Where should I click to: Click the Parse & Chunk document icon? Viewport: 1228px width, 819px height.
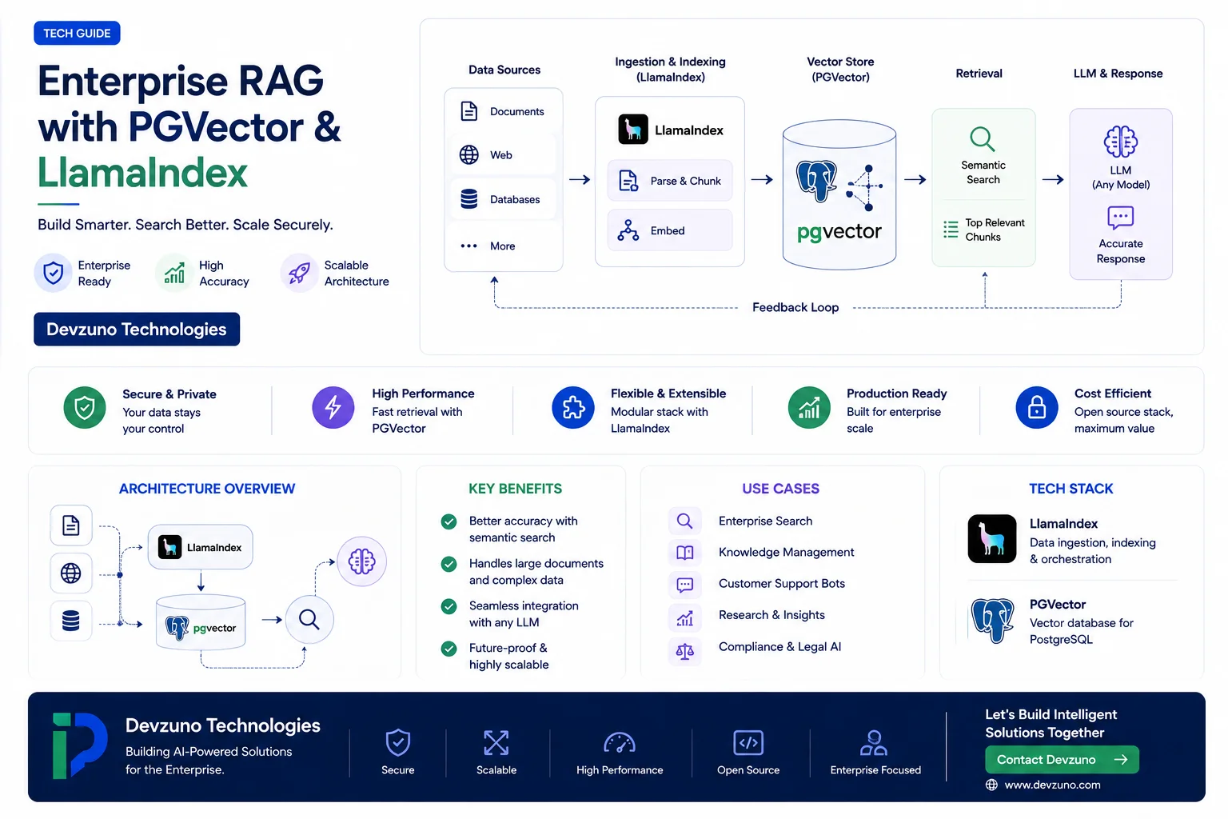pyautogui.click(x=628, y=181)
